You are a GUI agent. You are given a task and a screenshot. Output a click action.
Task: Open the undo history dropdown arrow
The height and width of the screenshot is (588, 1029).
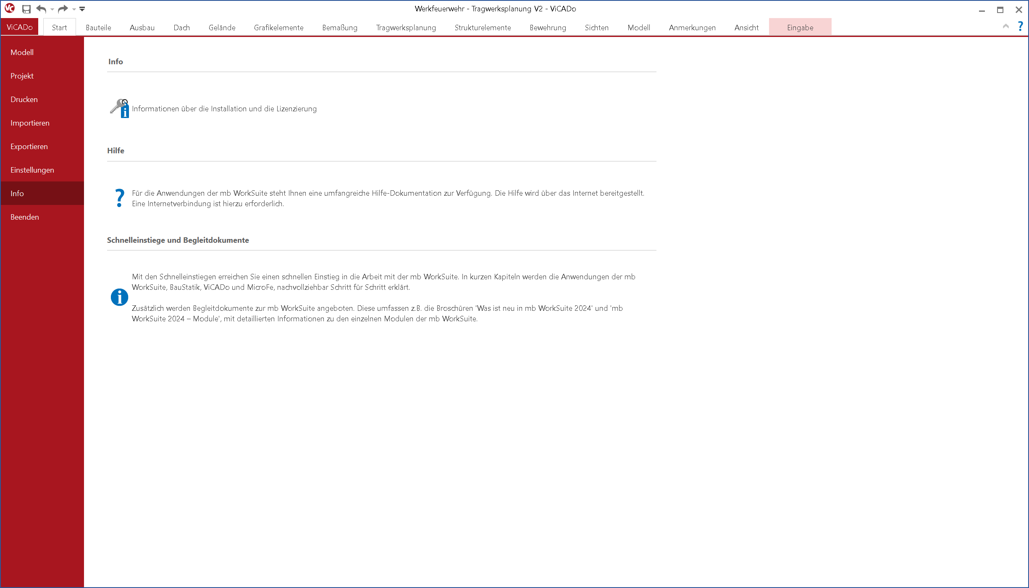tap(52, 9)
